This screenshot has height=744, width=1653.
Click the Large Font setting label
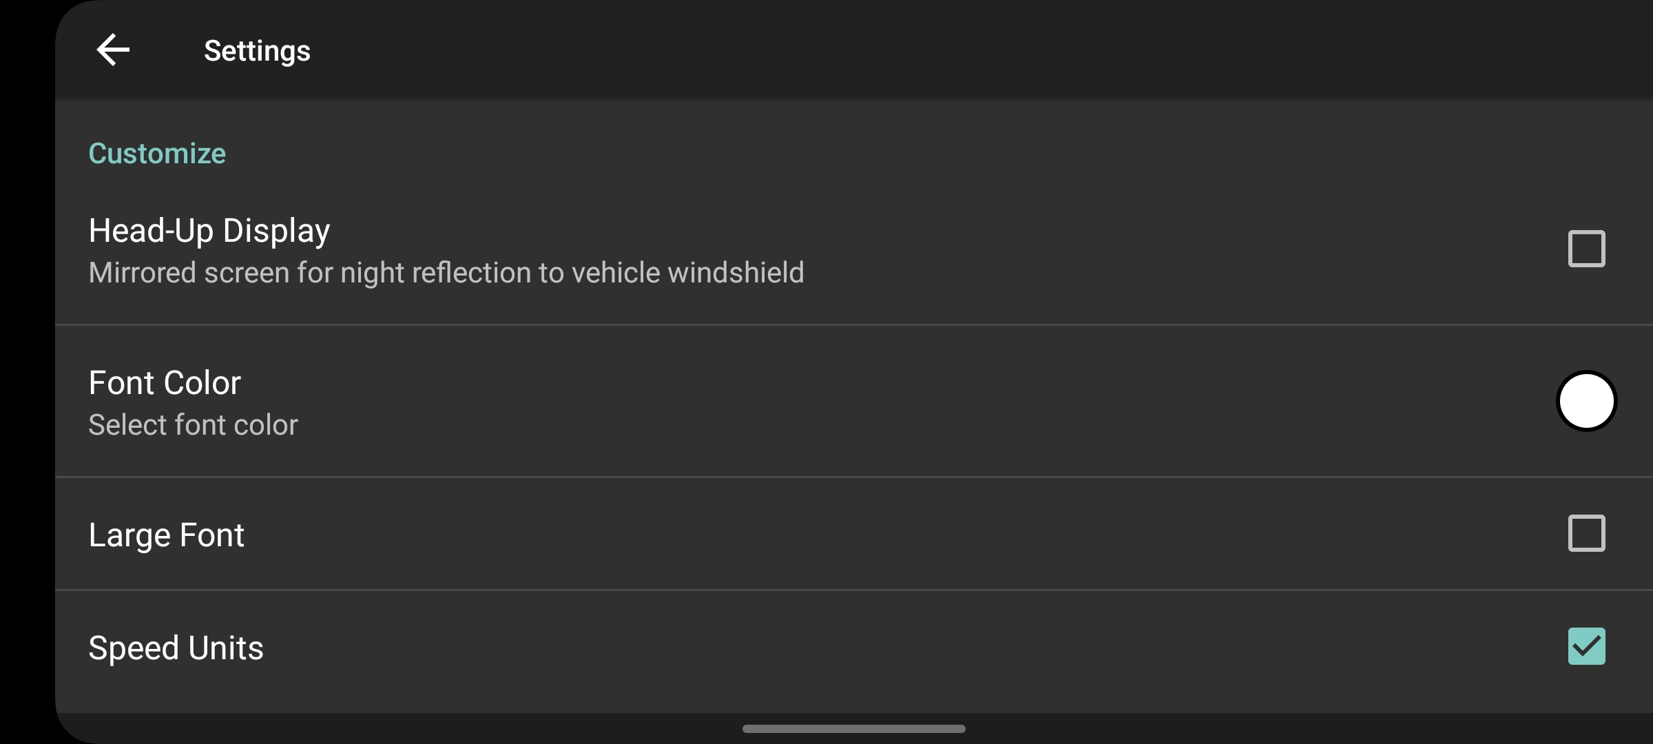coord(166,535)
